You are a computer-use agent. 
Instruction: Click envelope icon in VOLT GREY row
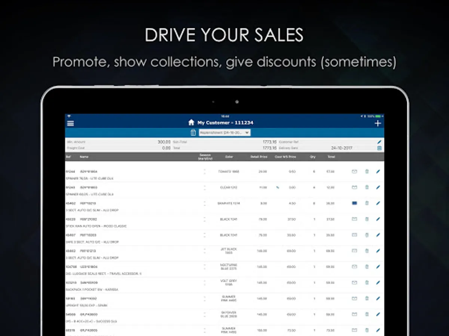354,283
